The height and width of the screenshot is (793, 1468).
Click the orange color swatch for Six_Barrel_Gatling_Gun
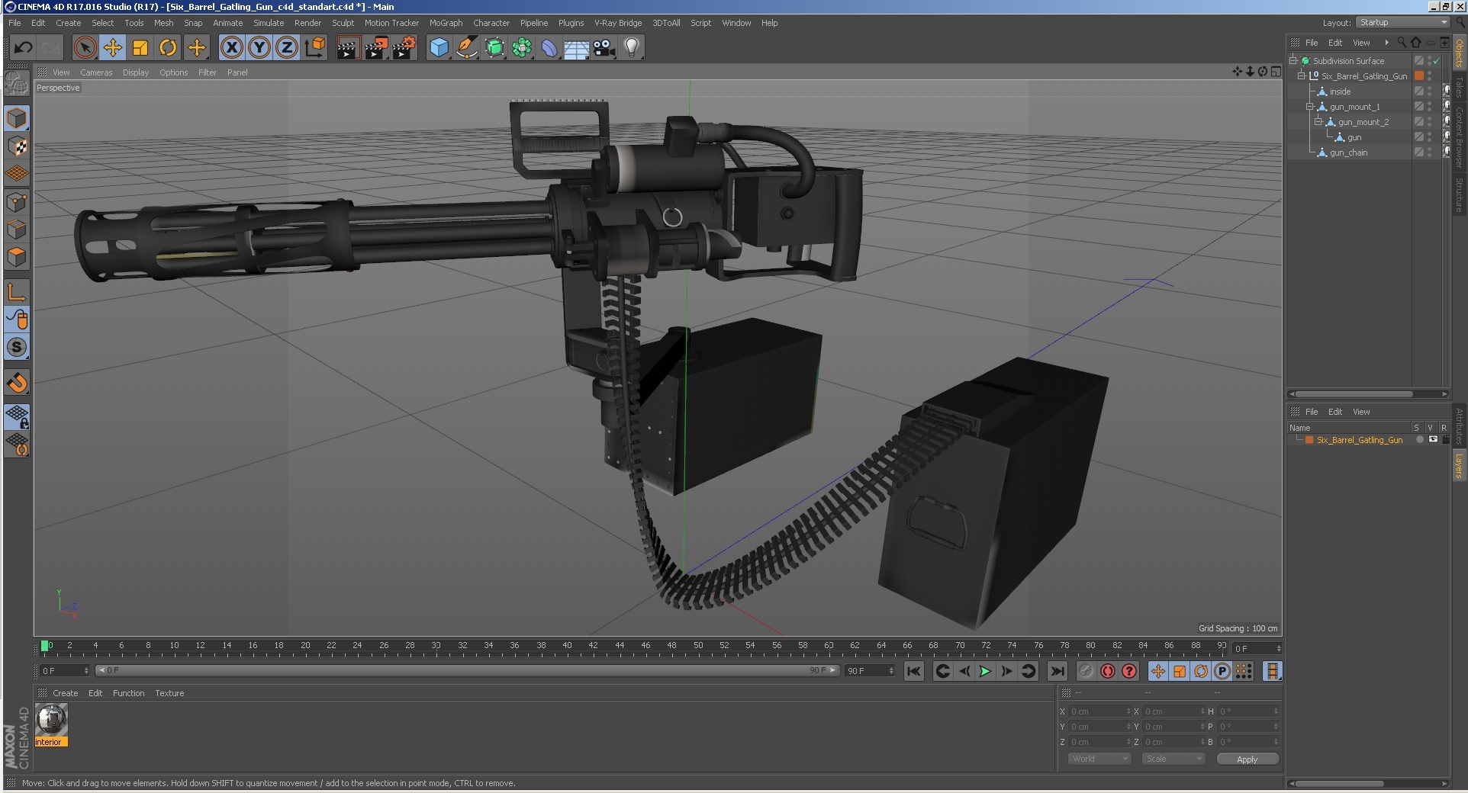coord(1309,440)
